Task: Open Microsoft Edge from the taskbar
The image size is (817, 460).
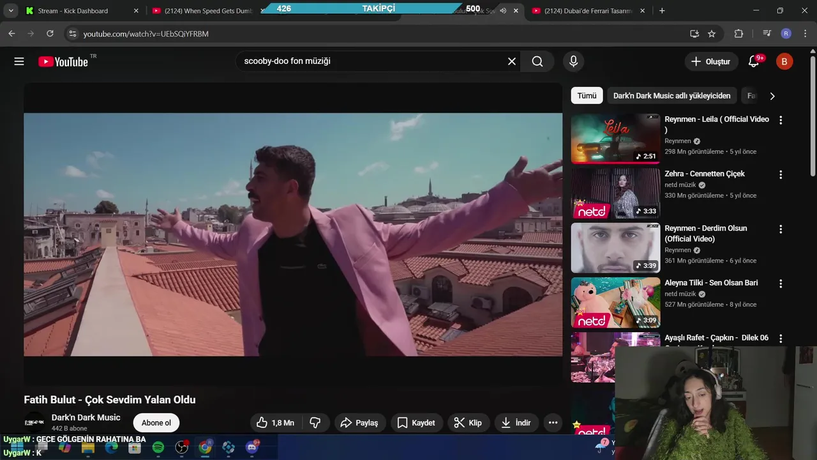Action: (x=111, y=447)
